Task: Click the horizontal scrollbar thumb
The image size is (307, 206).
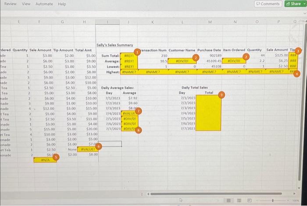Action: coord(216,194)
